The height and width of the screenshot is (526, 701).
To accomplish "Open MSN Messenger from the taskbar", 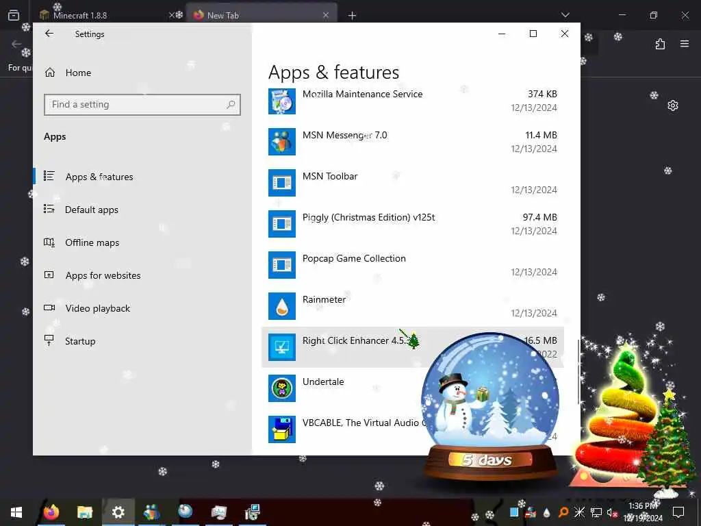I will pos(152,512).
